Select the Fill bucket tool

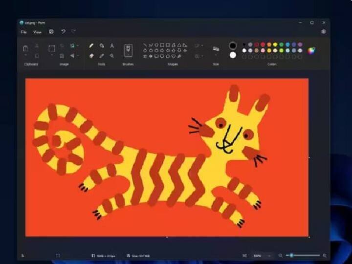point(102,46)
